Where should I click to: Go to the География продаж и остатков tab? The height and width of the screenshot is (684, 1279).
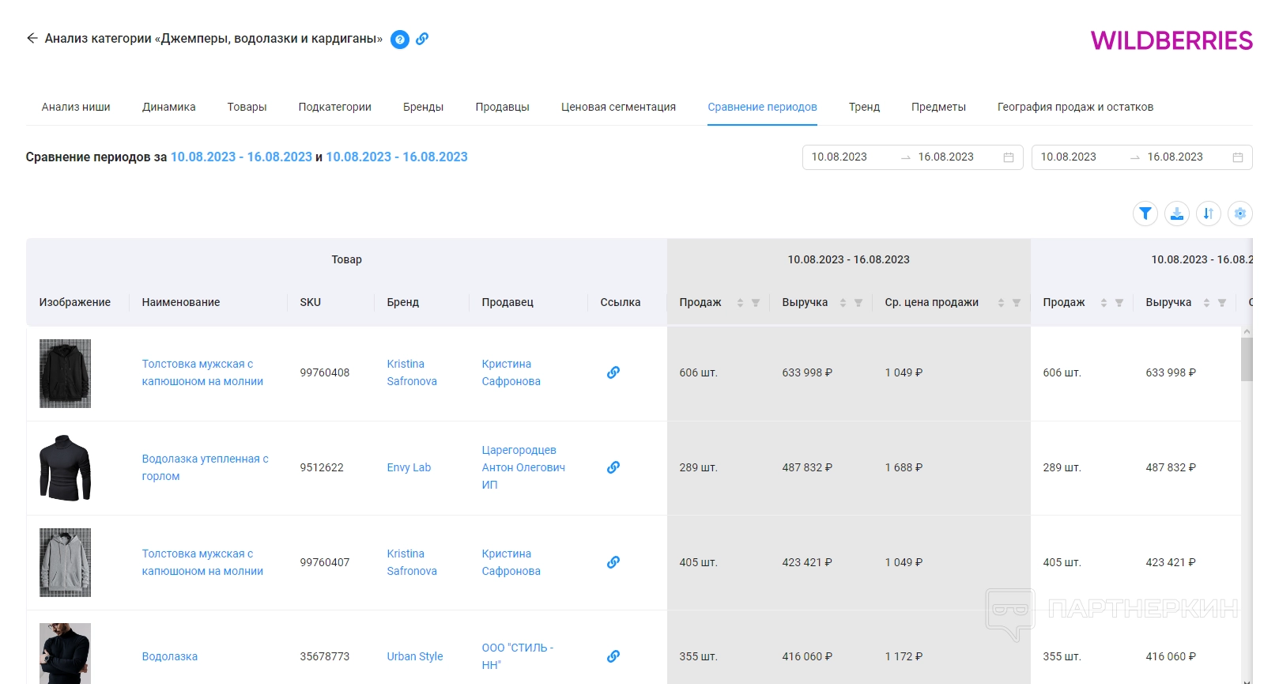click(1074, 107)
